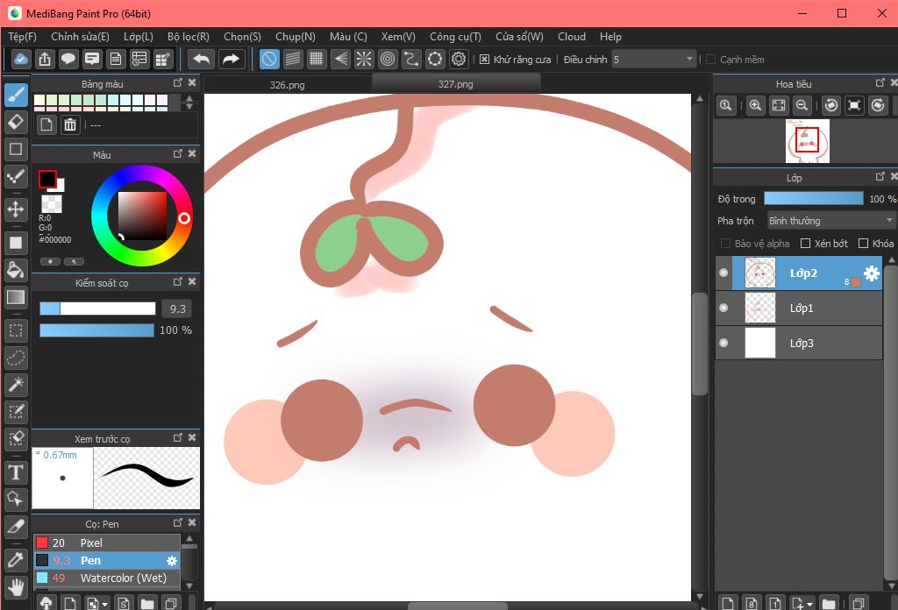Viewport: 898px width, 610px height.
Task: Hide the Lớp1 layer
Action: pos(723,308)
